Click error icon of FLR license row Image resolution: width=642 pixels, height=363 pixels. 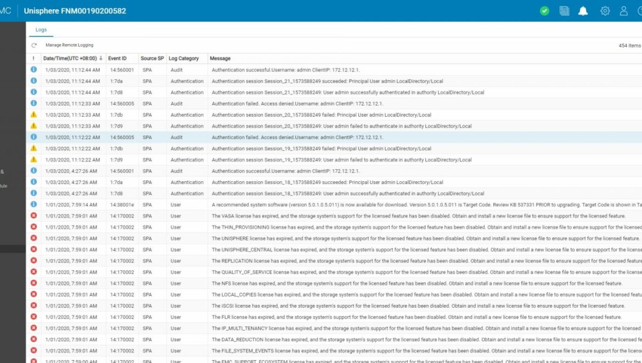33,317
